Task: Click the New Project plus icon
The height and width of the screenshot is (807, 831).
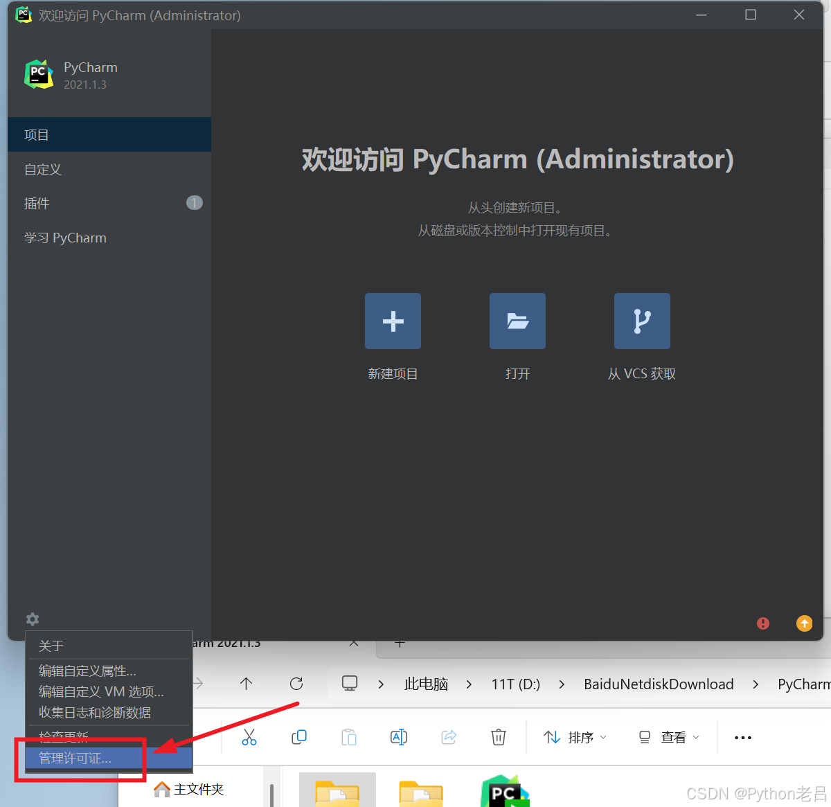Action: click(393, 321)
